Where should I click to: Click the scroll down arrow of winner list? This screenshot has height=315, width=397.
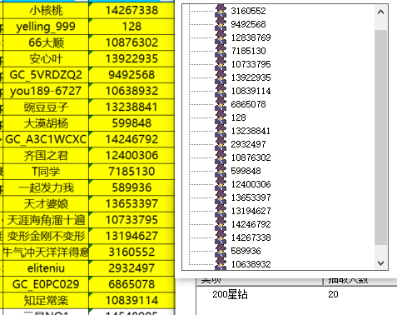380,262
